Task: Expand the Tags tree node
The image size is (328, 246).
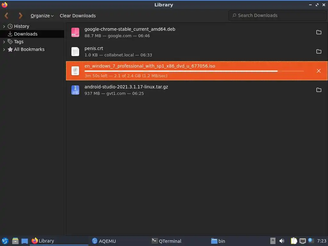Action: point(4,42)
